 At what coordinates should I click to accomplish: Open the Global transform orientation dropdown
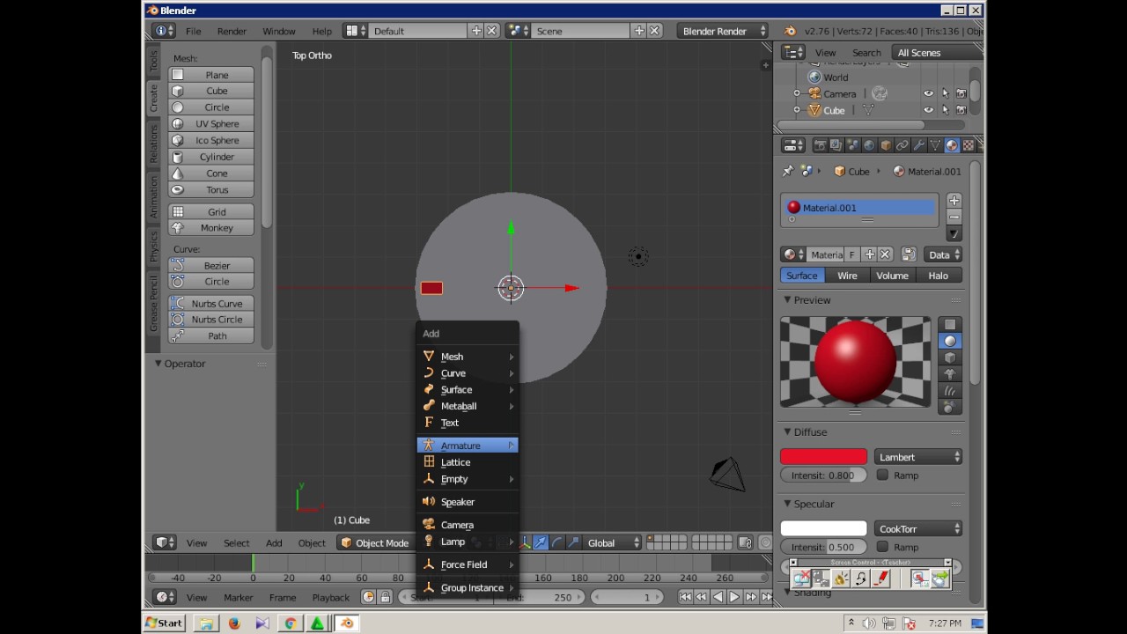[612, 543]
